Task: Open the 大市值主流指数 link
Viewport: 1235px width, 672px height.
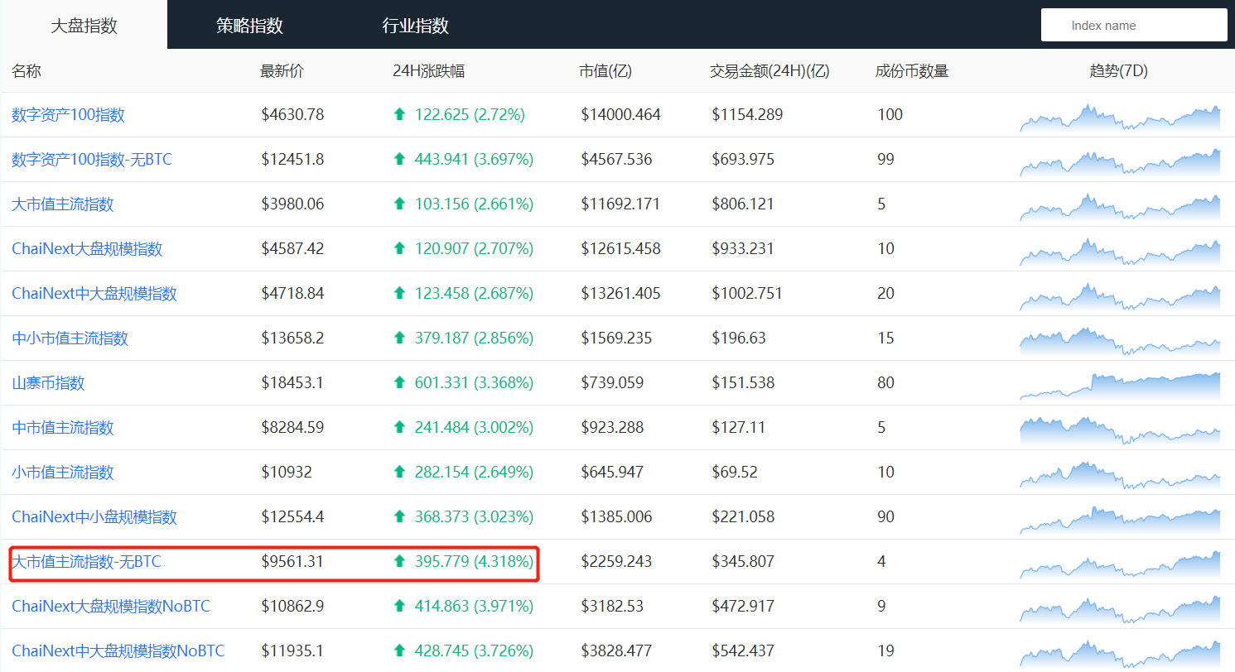Action: point(63,204)
